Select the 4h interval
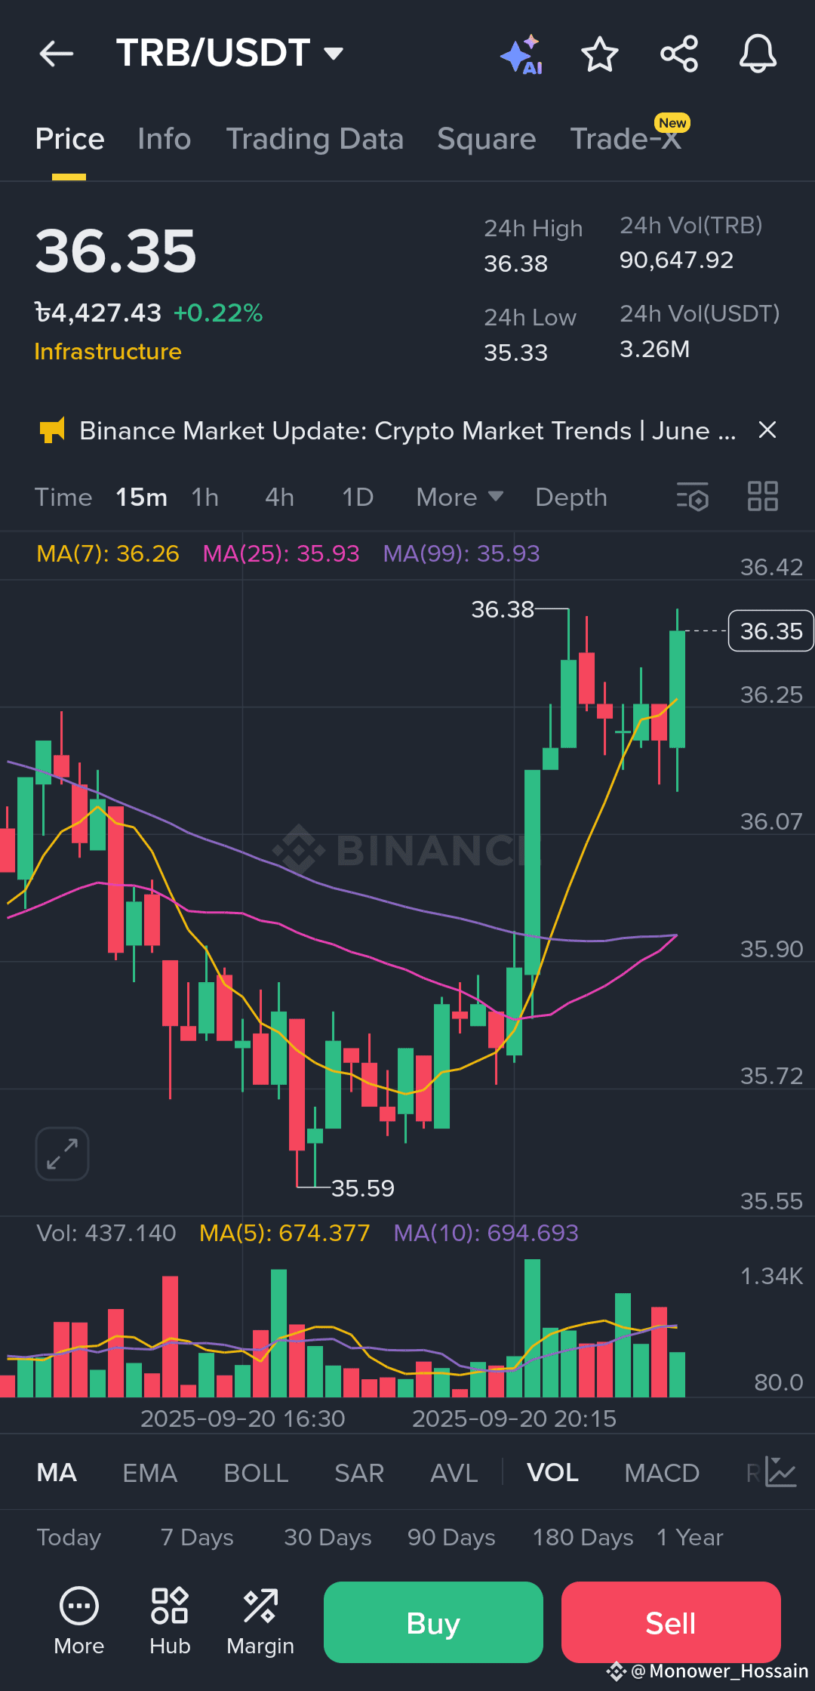Image resolution: width=815 pixels, height=1691 pixels. [x=279, y=497]
